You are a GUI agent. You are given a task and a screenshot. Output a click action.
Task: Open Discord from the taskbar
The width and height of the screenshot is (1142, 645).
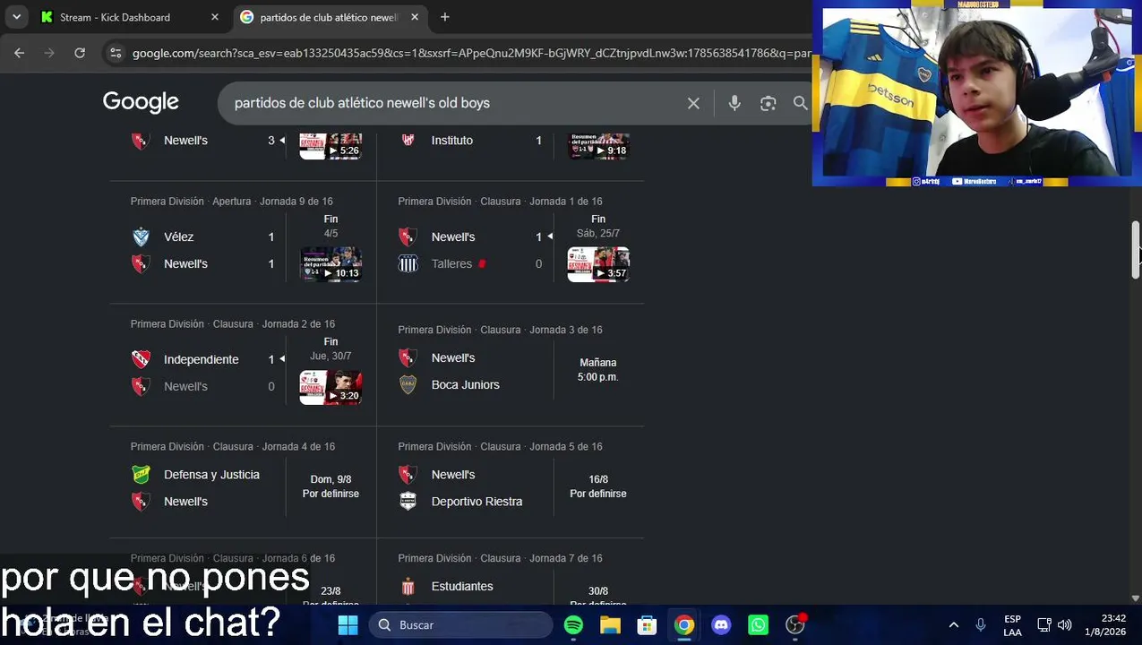(x=721, y=625)
